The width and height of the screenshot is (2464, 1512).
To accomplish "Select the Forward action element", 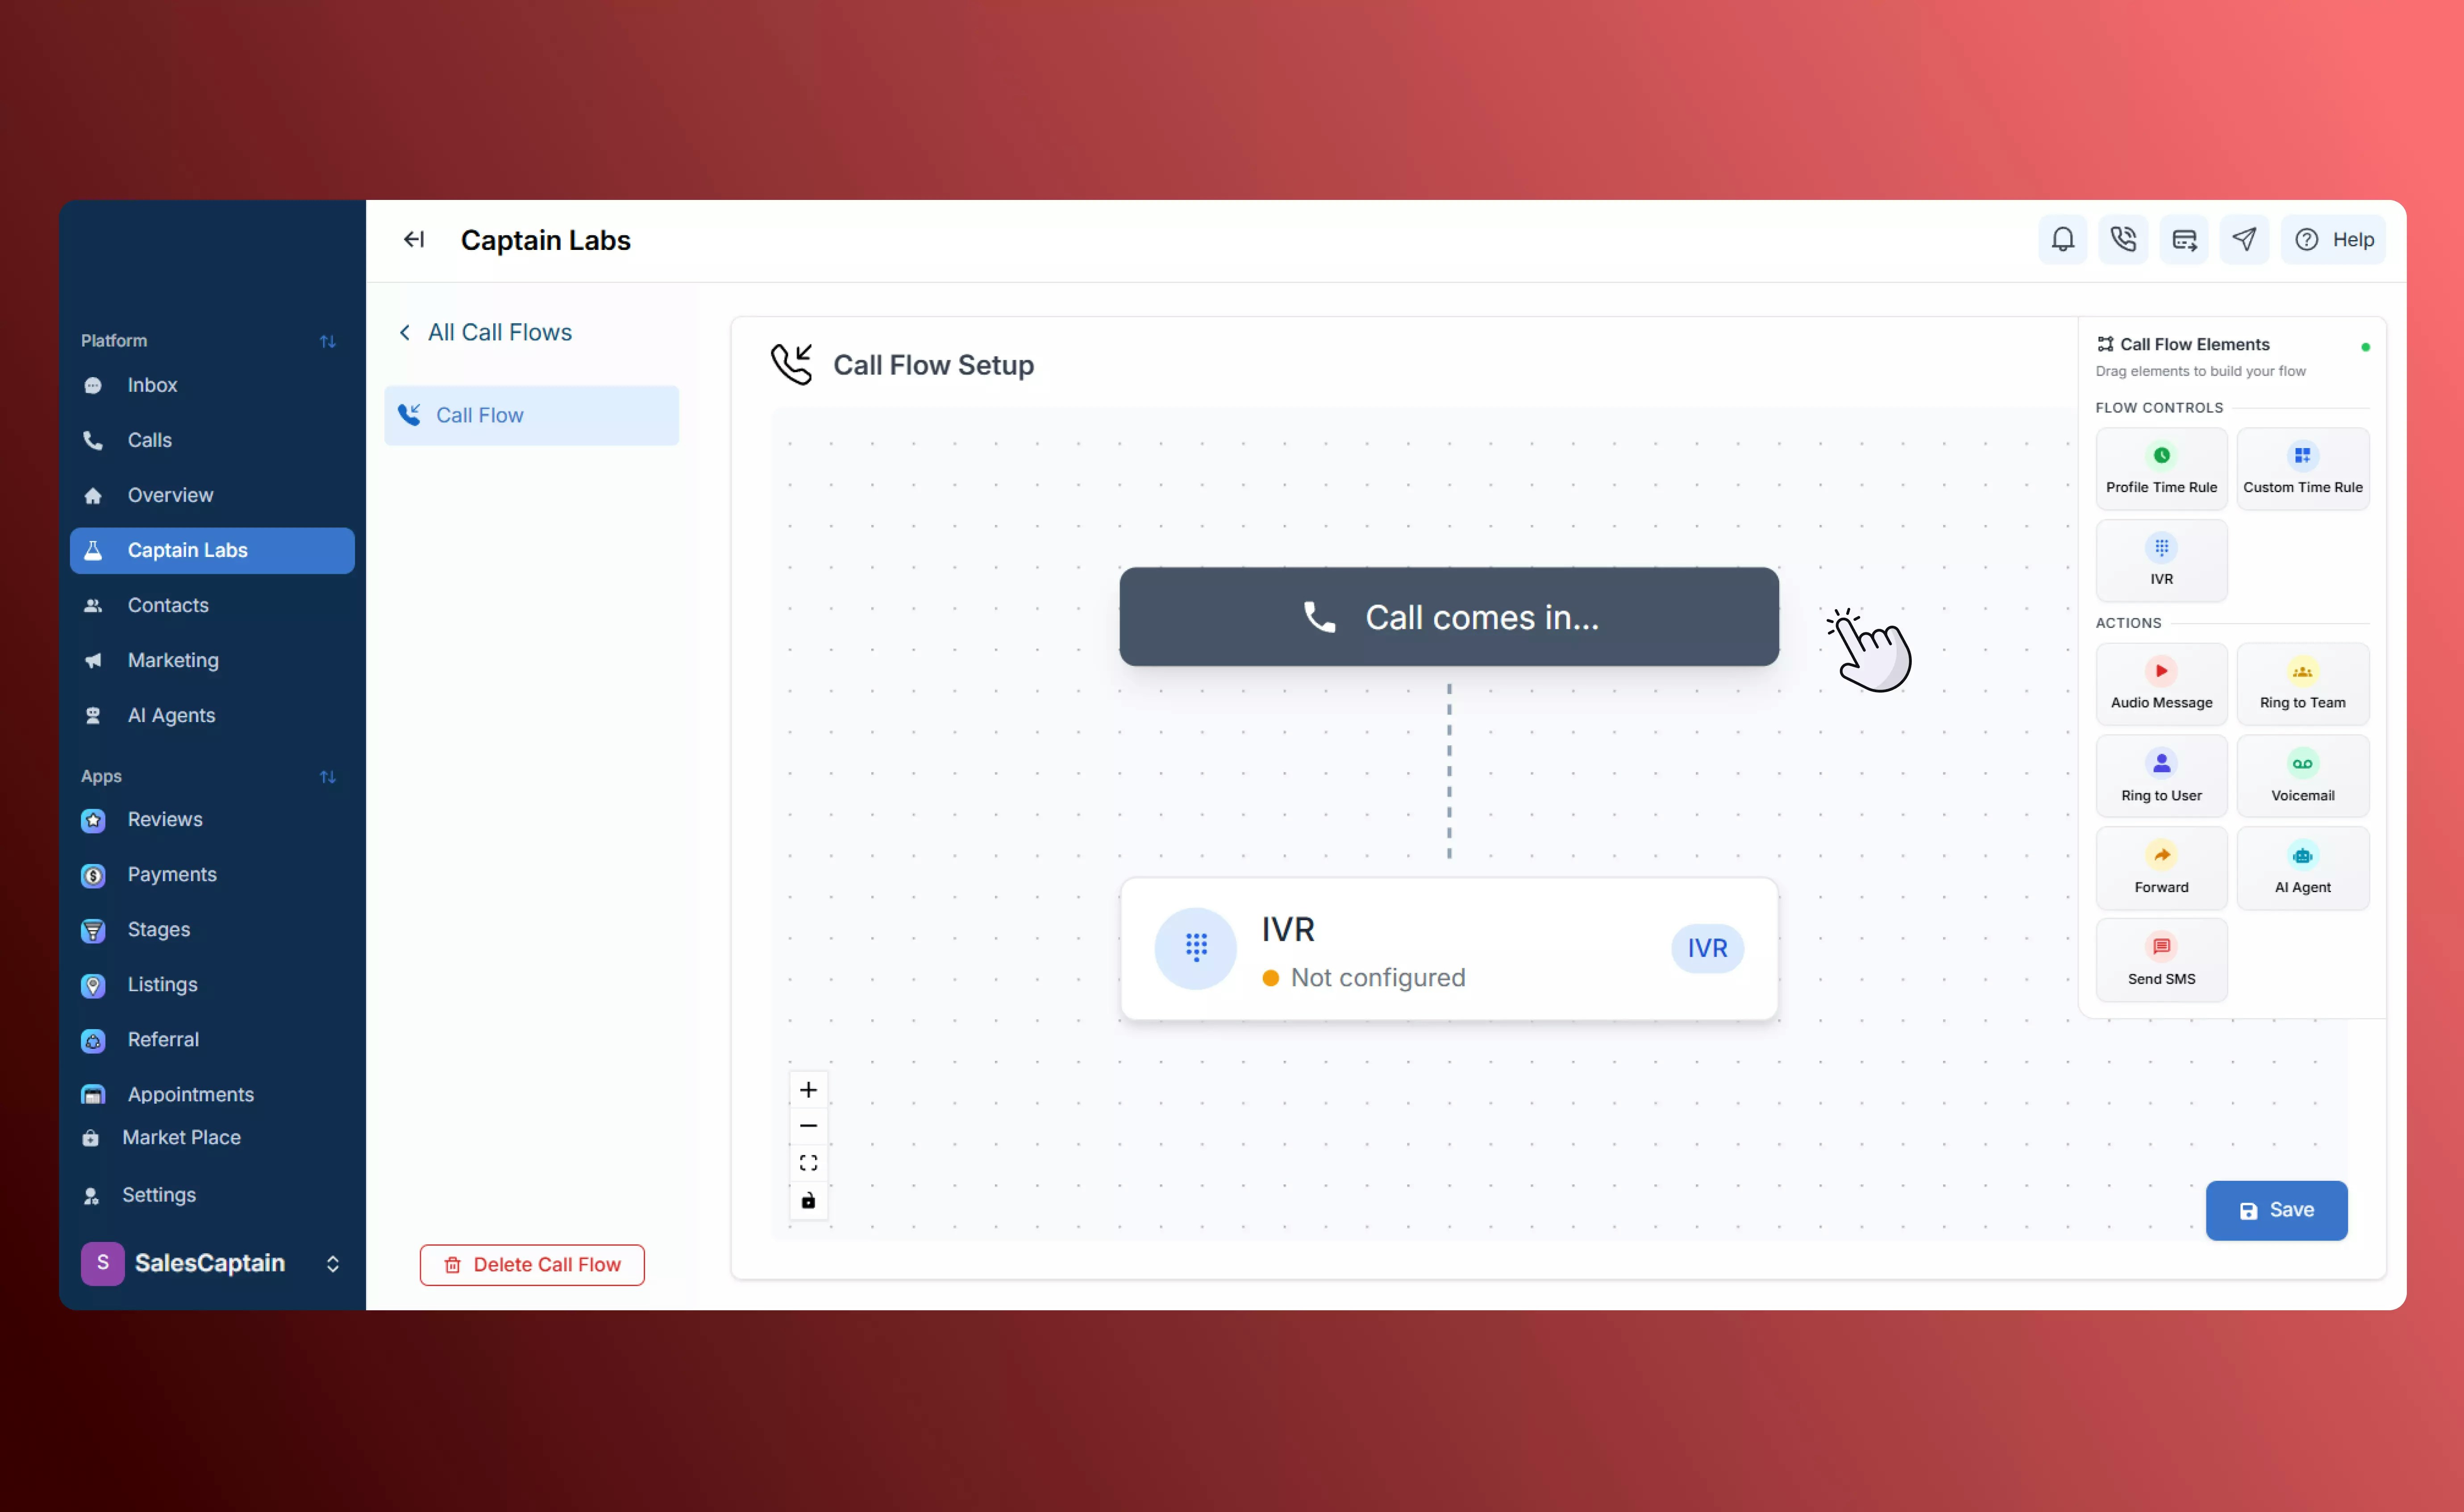I will [x=2162, y=868].
